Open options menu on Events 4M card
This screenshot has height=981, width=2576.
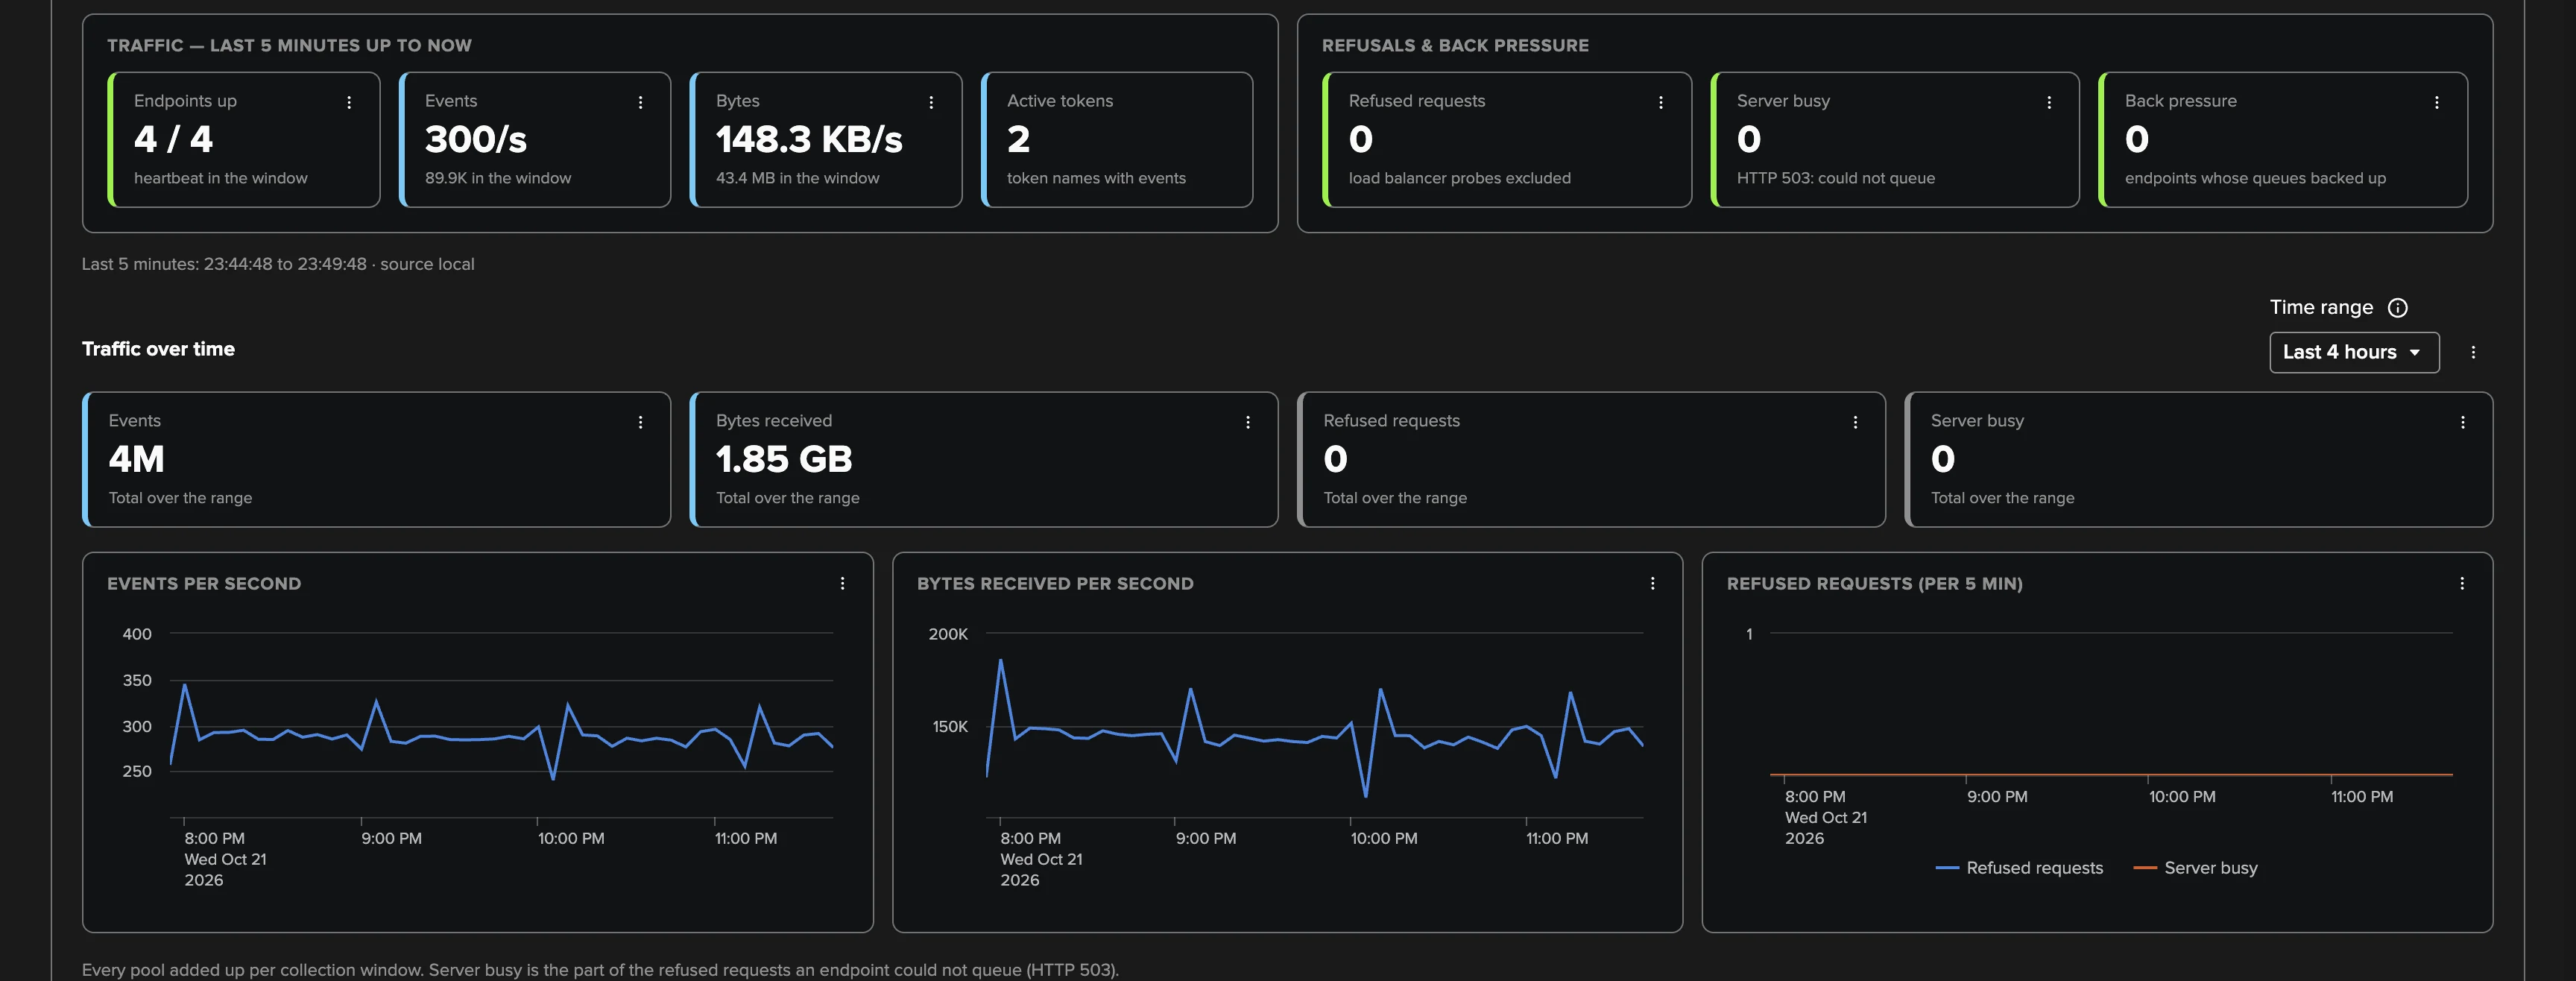(x=640, y=422)
